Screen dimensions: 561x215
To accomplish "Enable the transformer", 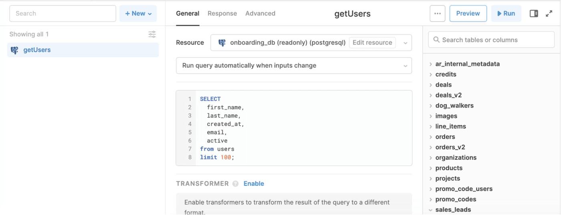I will (x=254, y=184).
